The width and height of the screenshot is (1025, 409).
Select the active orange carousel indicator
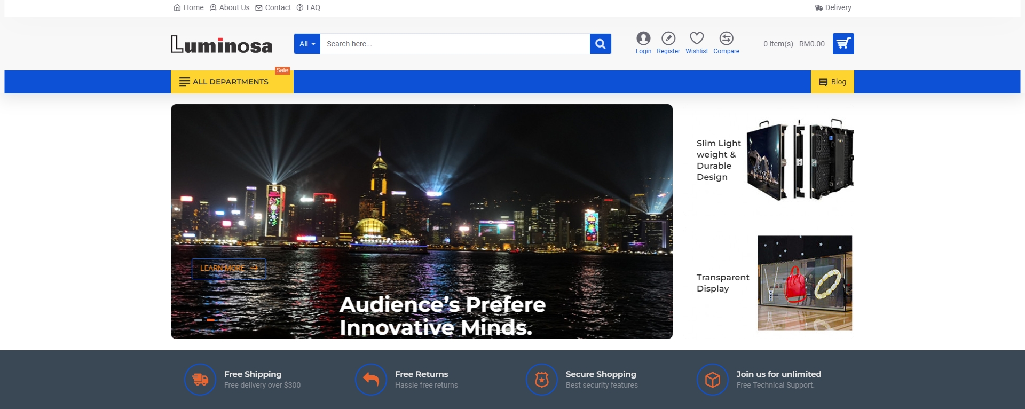pyautogui.click(x=210, y=320)
